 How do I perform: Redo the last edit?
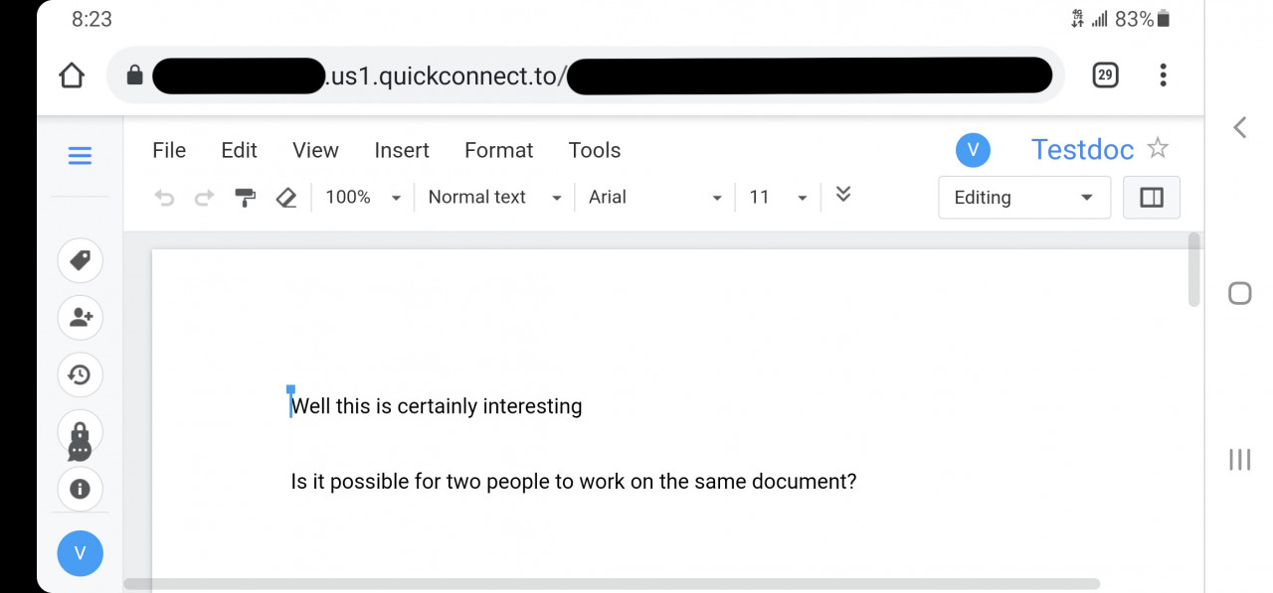[x=205, y=197]
